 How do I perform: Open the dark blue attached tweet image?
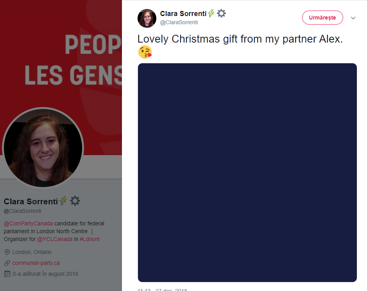247,173
